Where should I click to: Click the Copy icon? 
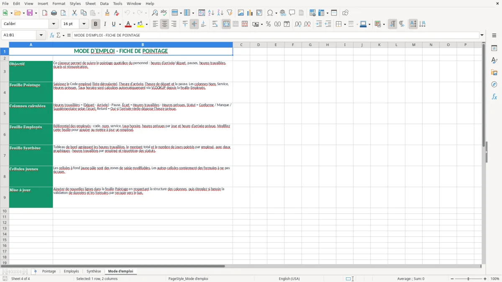(84, 13)
